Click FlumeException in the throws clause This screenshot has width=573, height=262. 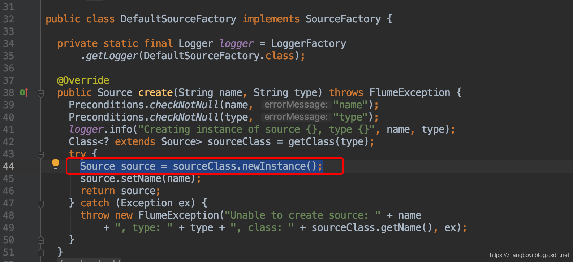click(410, 93)
